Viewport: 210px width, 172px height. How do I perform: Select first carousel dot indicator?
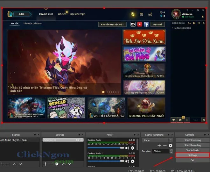(x=103, y=92)
